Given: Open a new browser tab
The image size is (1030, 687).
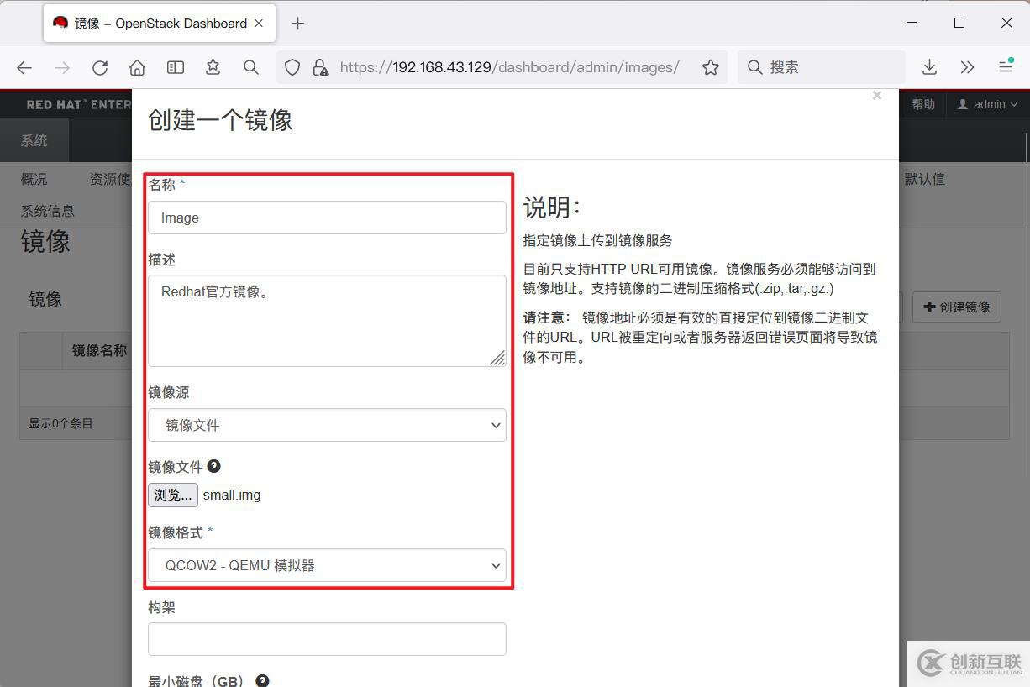Looking at the screenshot, I should (297, 24).
